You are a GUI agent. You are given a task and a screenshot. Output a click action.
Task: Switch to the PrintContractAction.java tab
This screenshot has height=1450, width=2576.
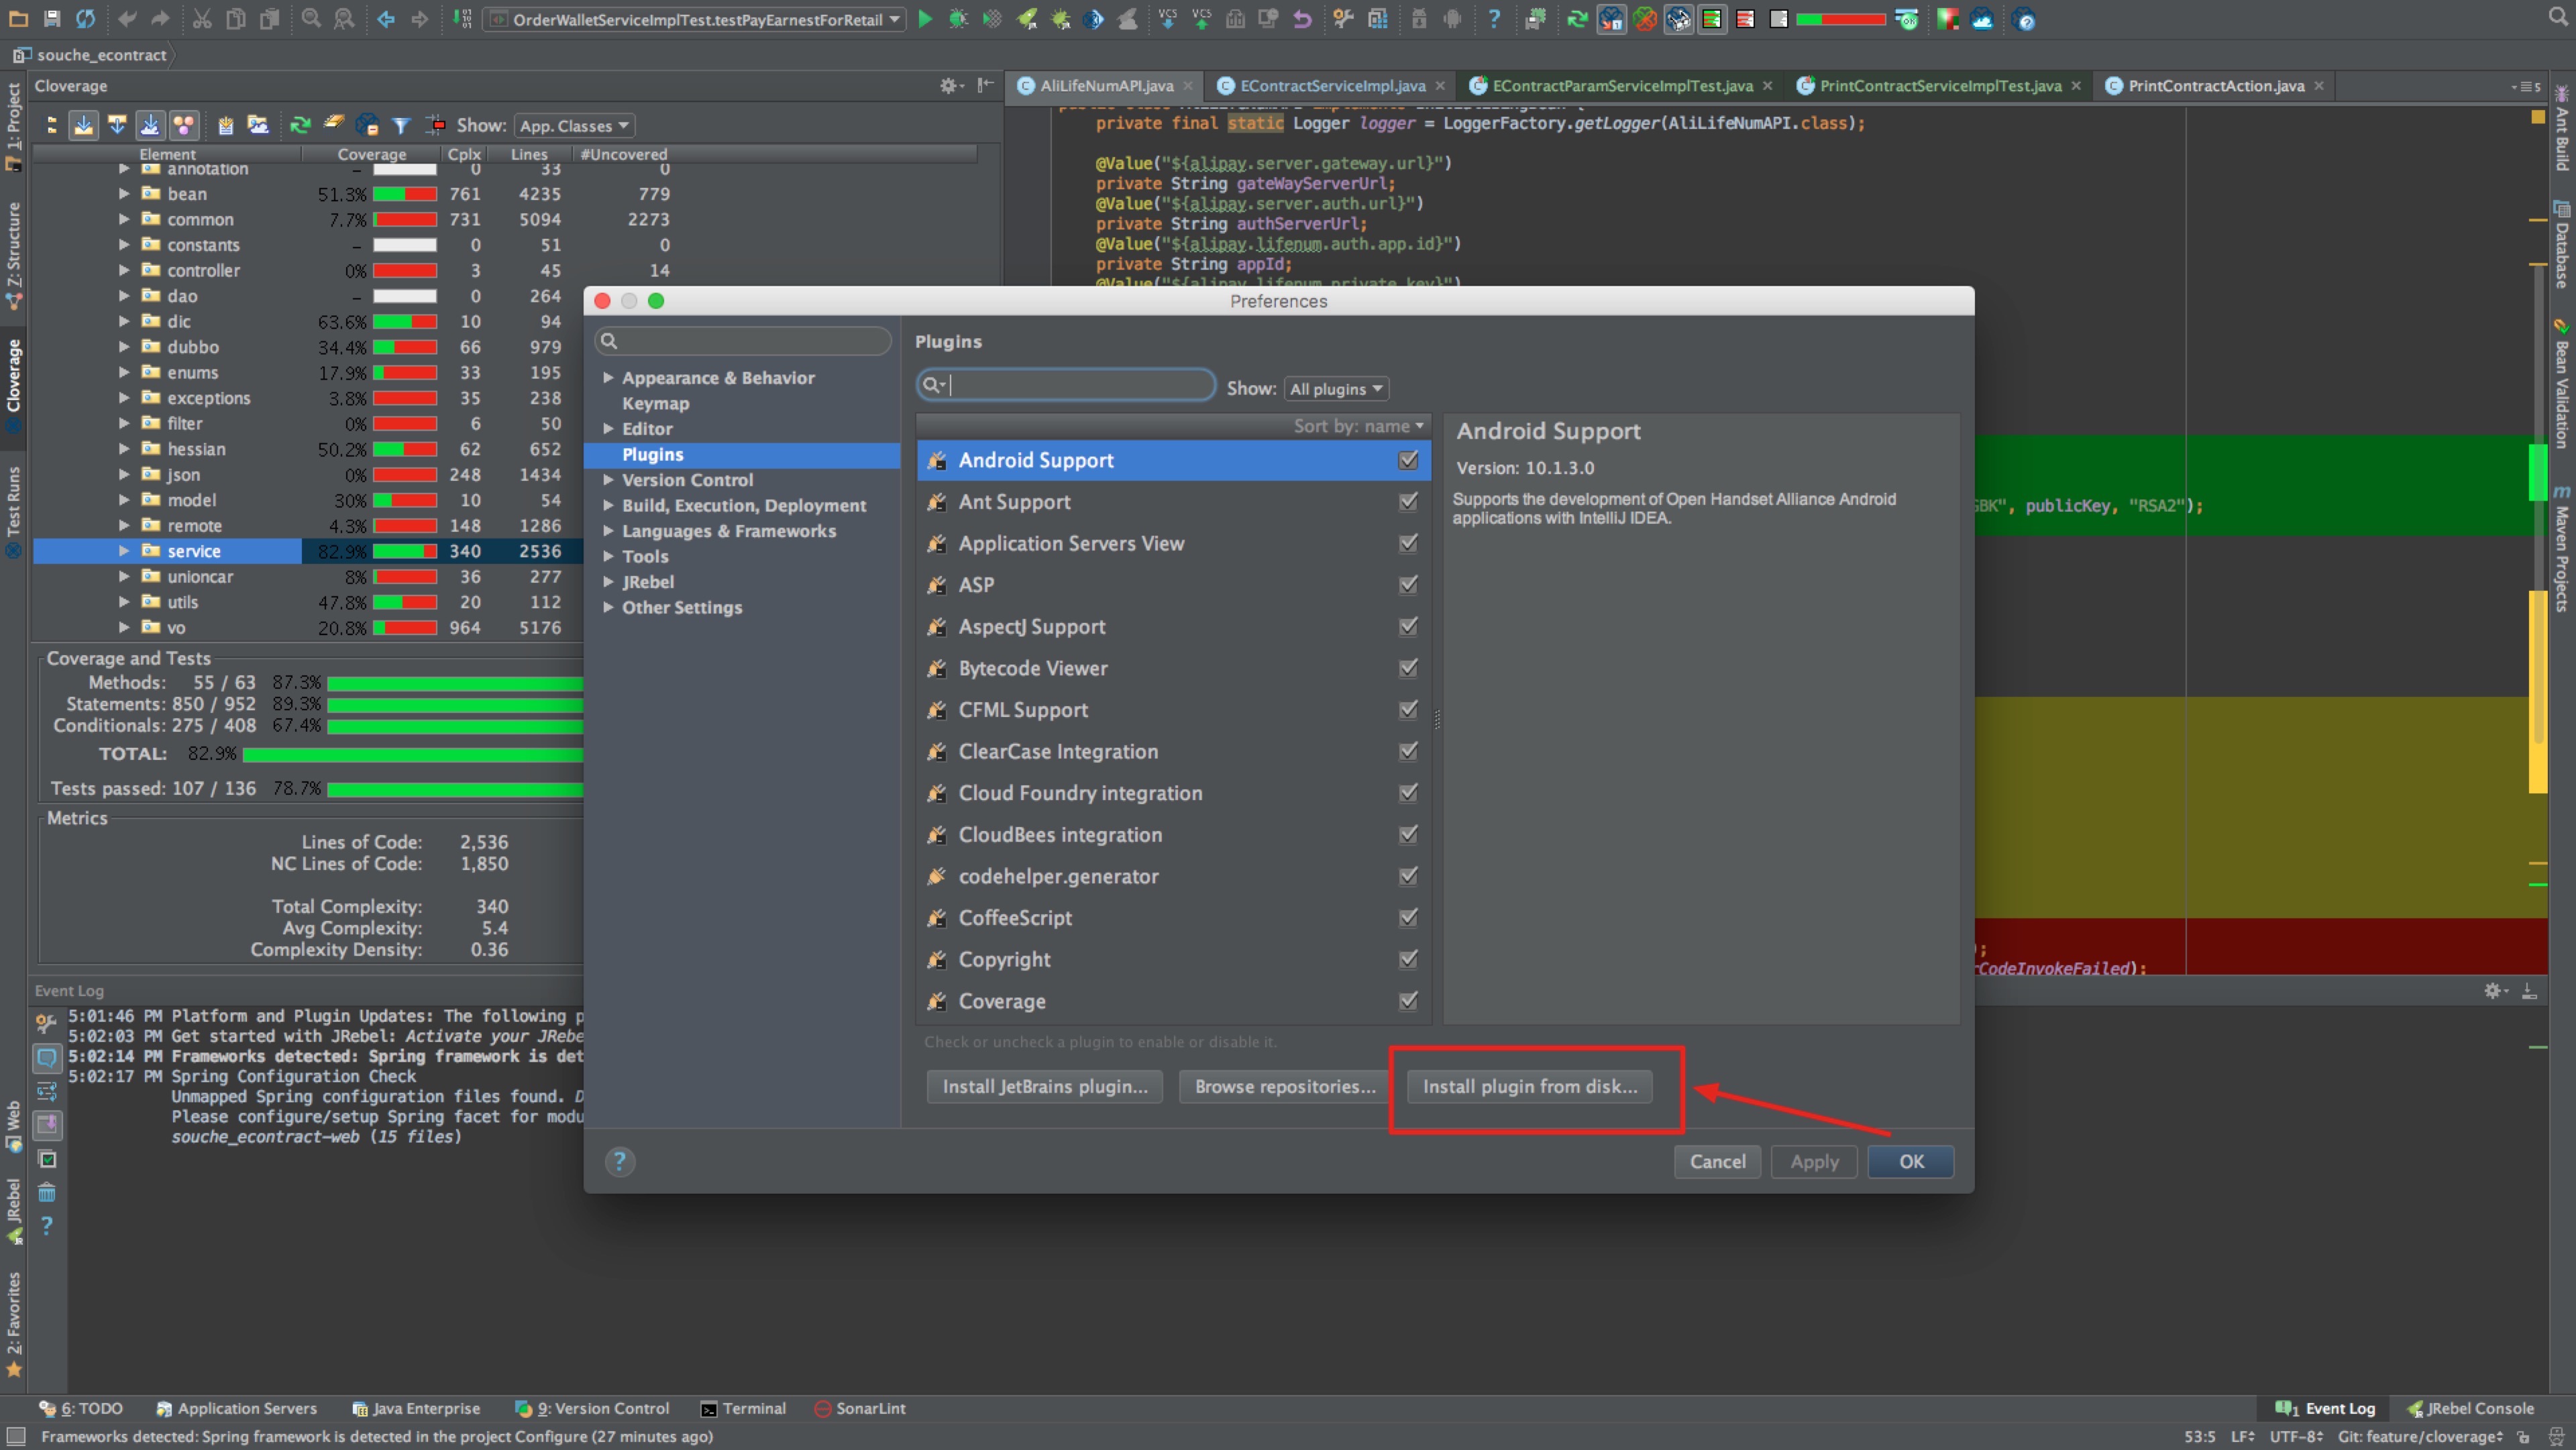tap(2215, 86)
